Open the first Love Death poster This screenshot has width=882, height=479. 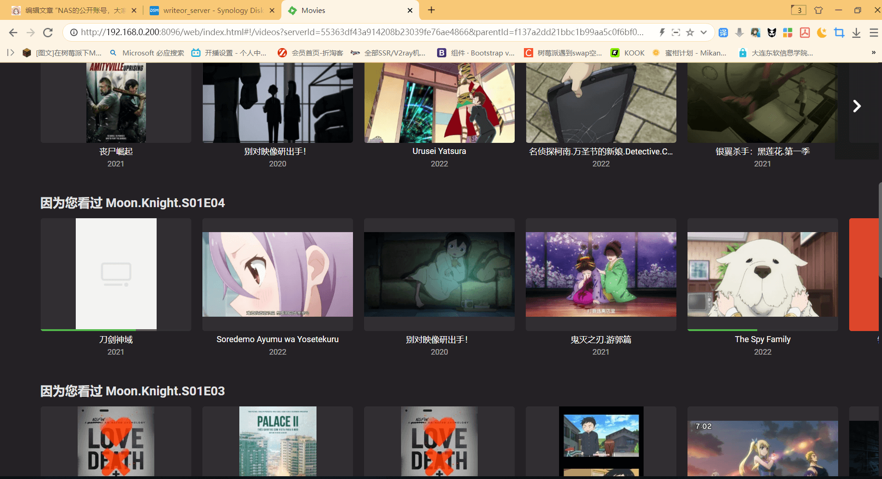pos(116,442)
